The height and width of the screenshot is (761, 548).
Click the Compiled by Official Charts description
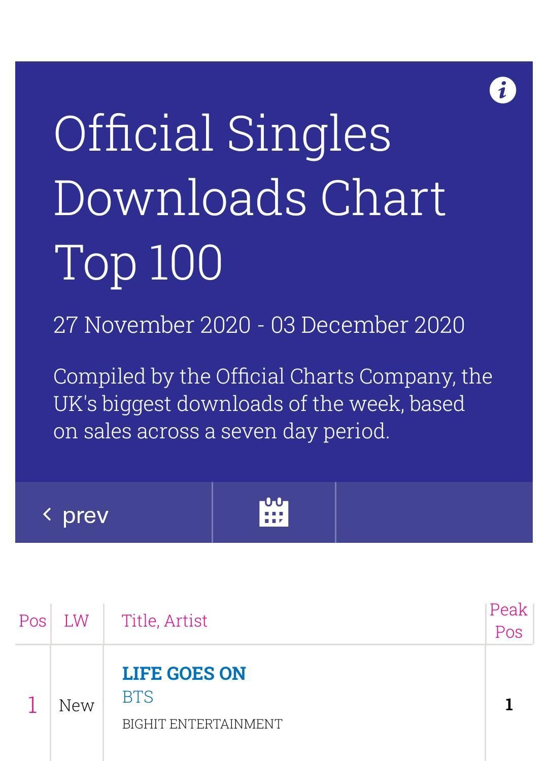(273, 404)
